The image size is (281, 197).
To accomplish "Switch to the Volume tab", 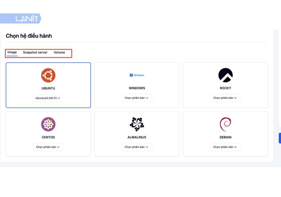I will (x=59, y=52).
